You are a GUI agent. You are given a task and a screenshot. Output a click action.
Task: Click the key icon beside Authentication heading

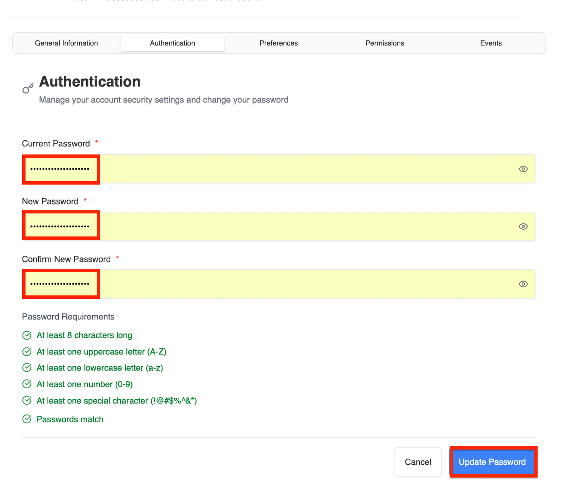click(x=28, y=88)
